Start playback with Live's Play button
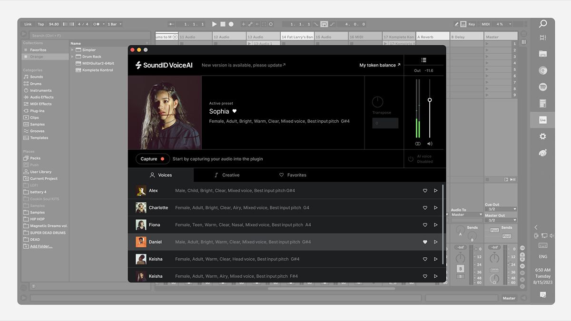Screen dimensions: 571x321 click(x=214, y=24)
